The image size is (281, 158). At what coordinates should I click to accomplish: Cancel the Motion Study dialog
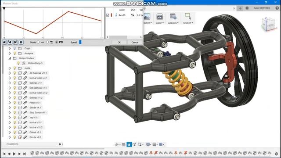(135, 43)
